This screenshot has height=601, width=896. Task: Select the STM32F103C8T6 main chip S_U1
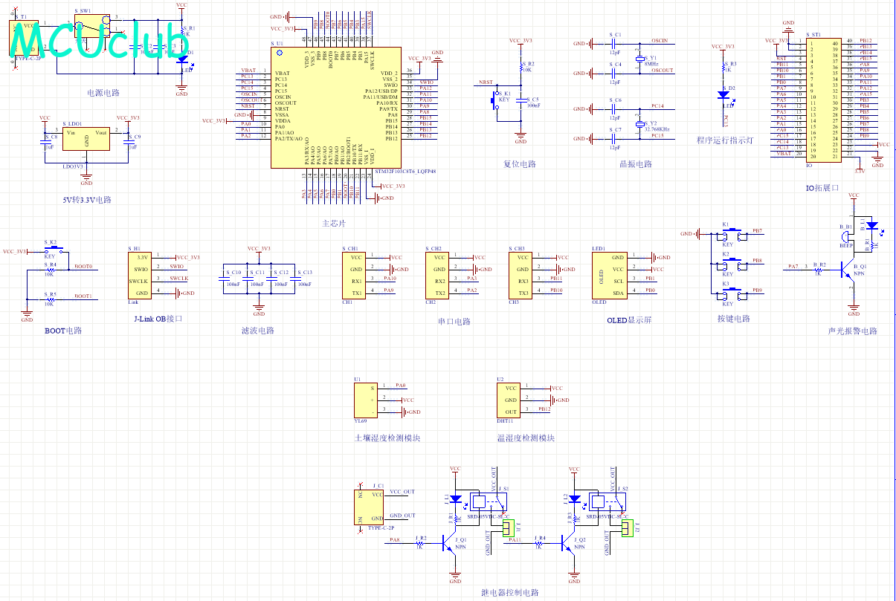335,107
